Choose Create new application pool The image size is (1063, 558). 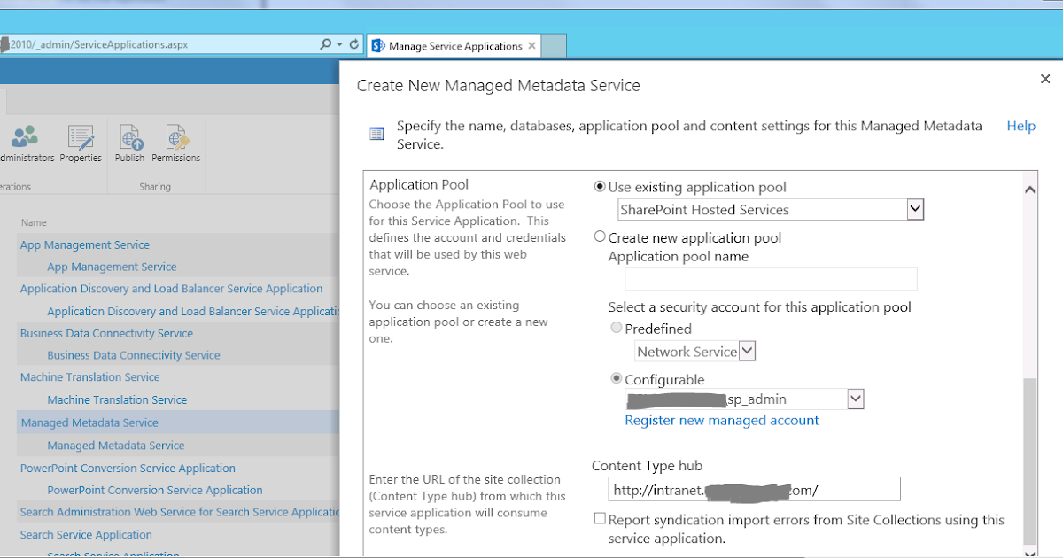(x=600, y=236)
